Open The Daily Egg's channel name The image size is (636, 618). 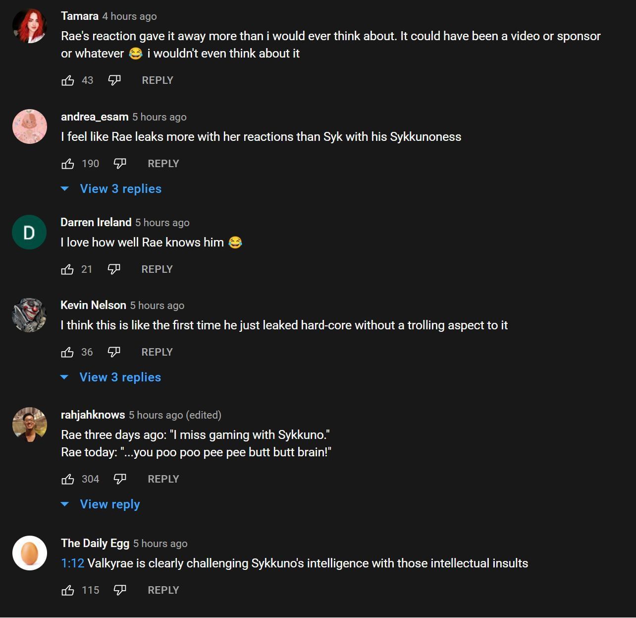point(95,544)
